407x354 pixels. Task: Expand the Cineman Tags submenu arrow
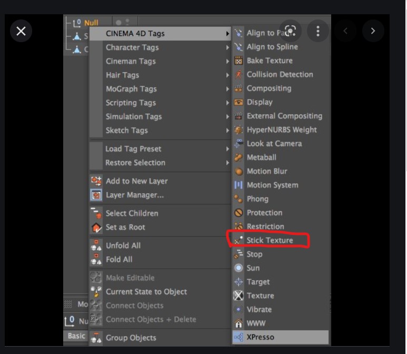pos(227,61)
